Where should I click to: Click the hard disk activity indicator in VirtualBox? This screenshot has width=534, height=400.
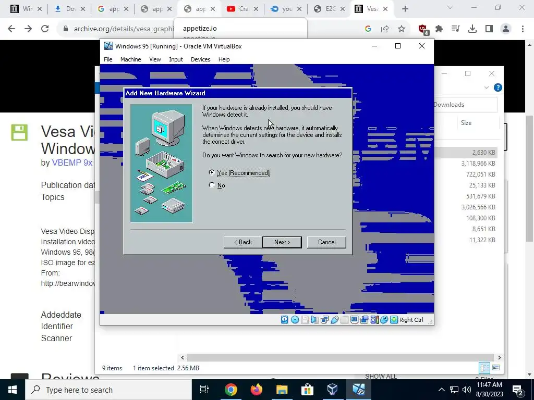pos(284,320)
